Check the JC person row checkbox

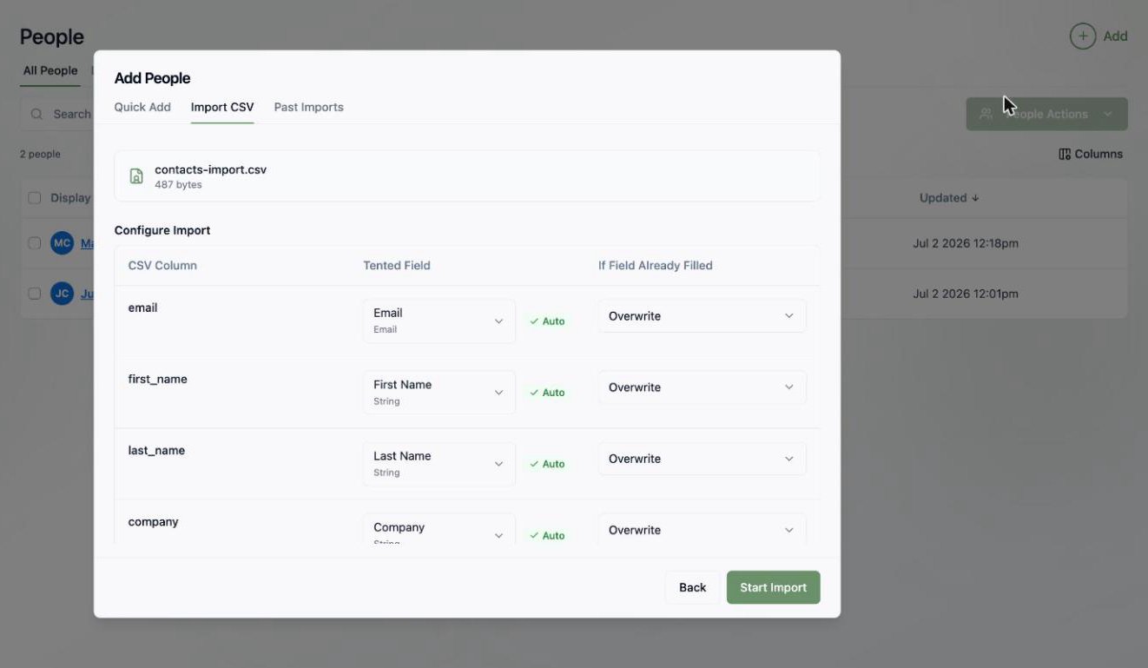click(x=35, y=294)
